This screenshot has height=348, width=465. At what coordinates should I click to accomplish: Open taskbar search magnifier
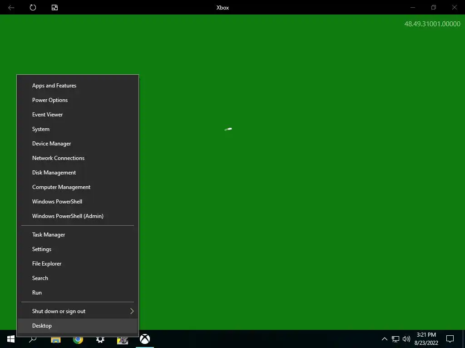(x=33, y=339)
